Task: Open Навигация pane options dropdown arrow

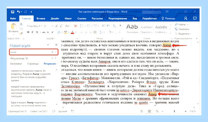Action: (48, 45)
